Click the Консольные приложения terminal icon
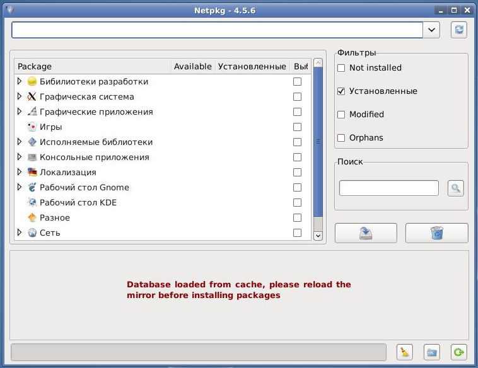 tap(32, 157)
